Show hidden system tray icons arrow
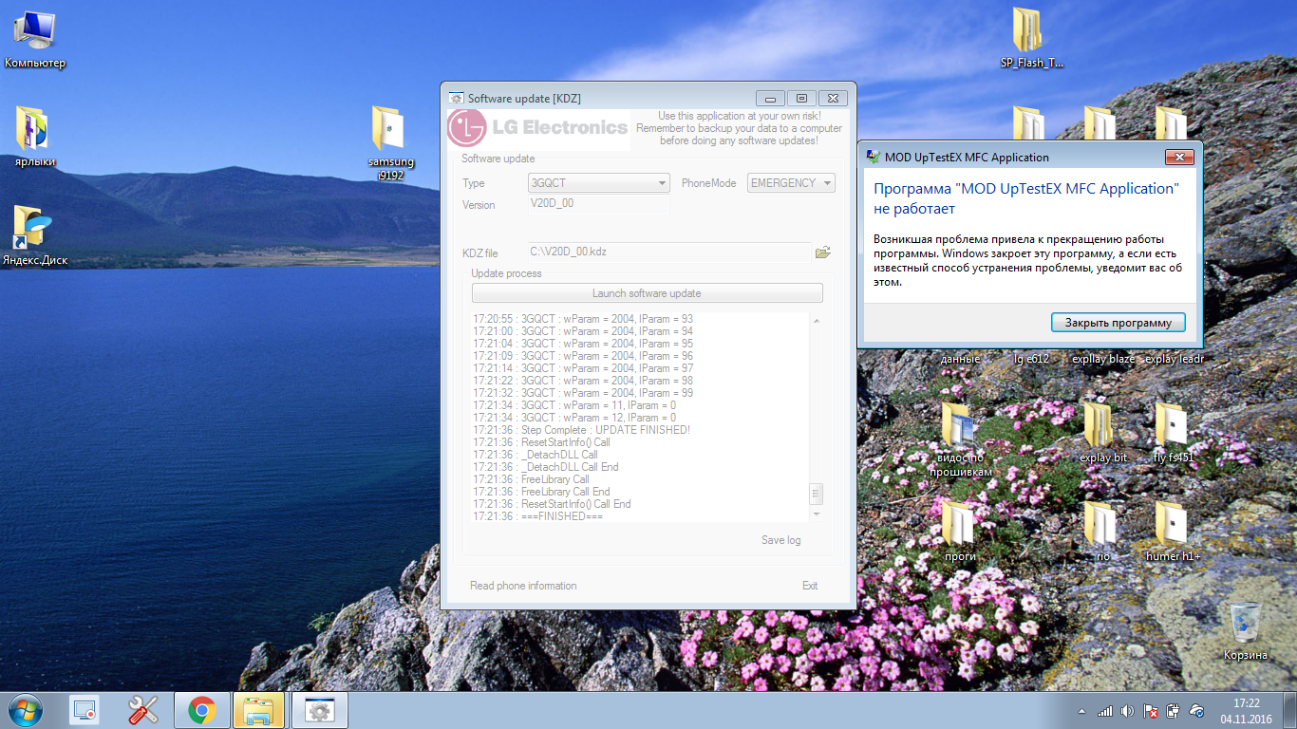This screenshot has height=729, width=1297. (x=1081, y=711)
